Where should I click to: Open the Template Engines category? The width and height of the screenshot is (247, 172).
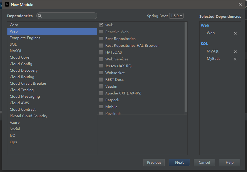[52, 38]
